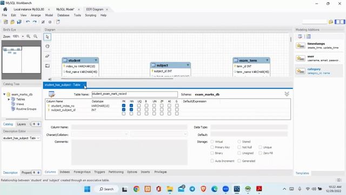The height and width of the screenshot is (195, 346).
Task: Uncheck NN for student_index_no column
Action: click(131, 106)
